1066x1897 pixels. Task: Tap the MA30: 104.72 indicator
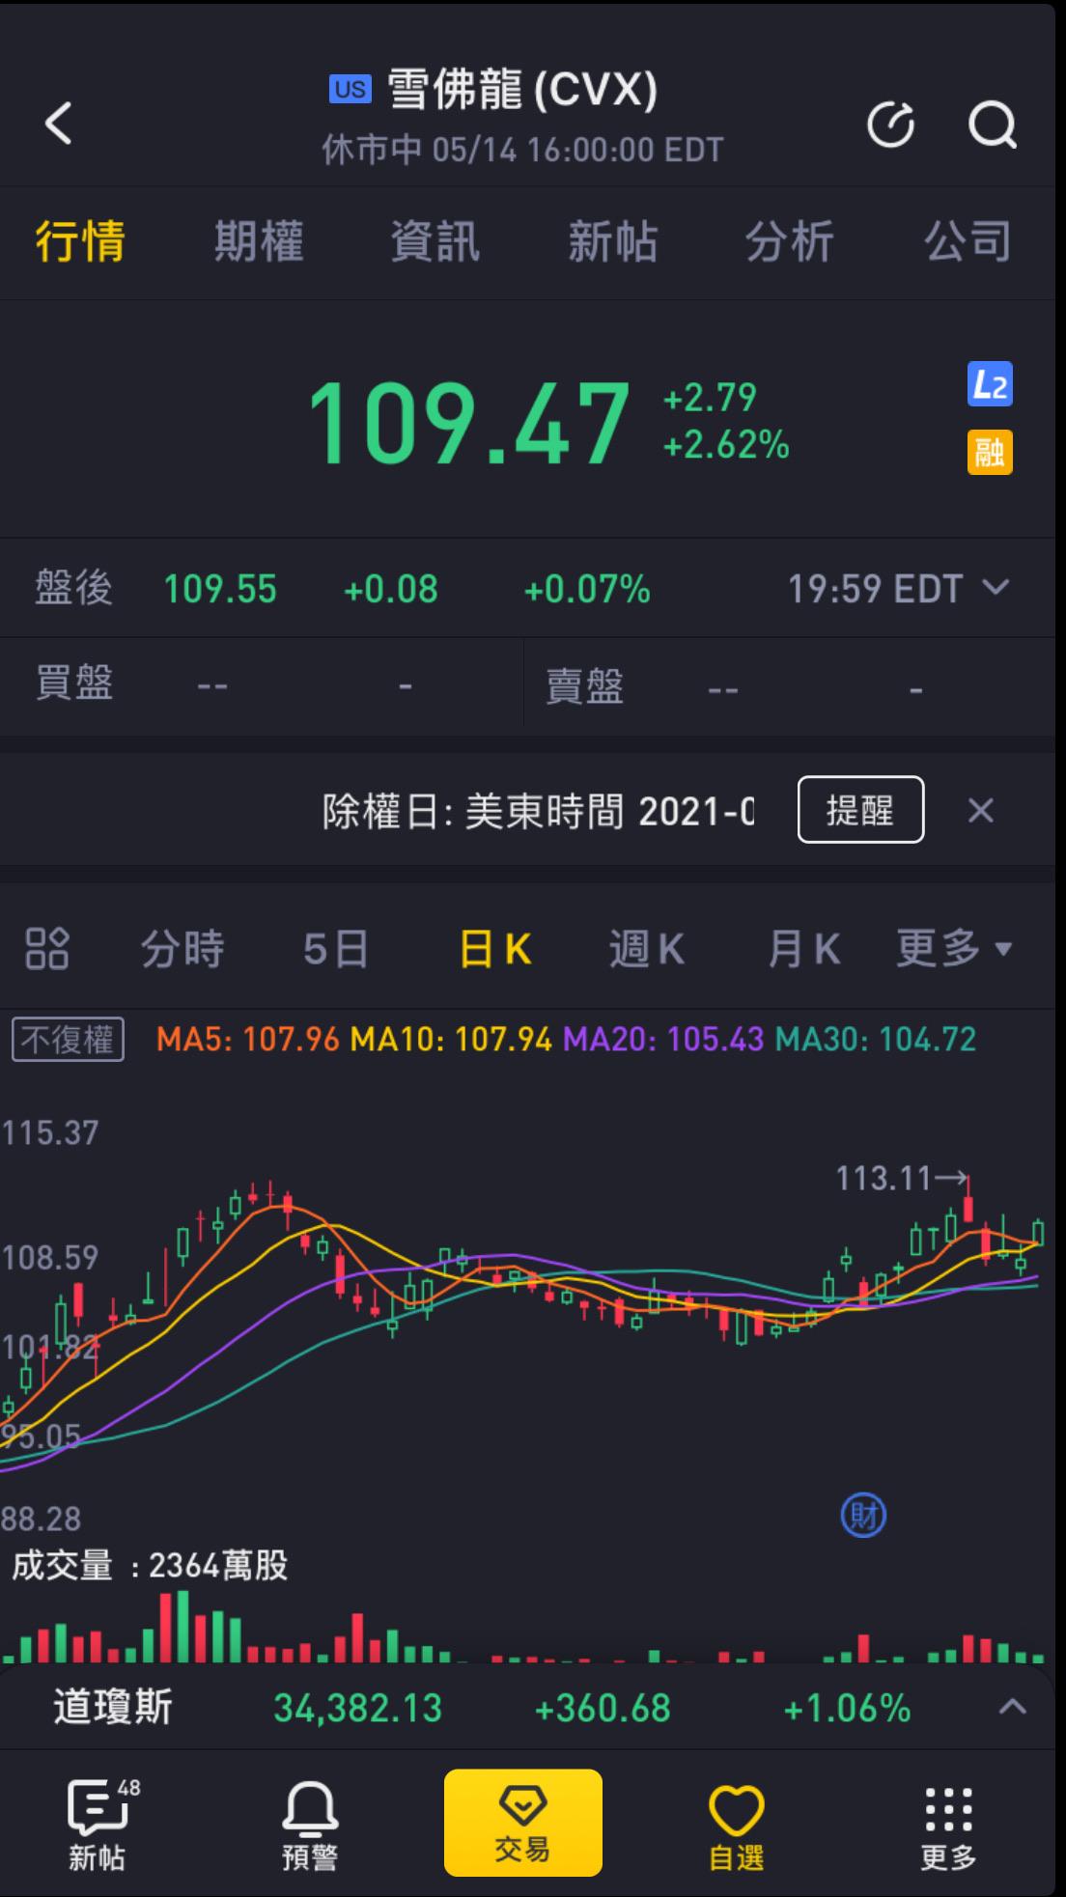[876, 1040]
